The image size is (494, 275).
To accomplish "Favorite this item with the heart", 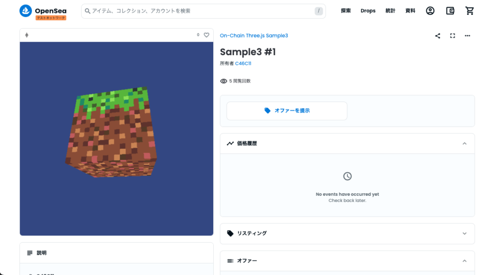I will (206, 35).
